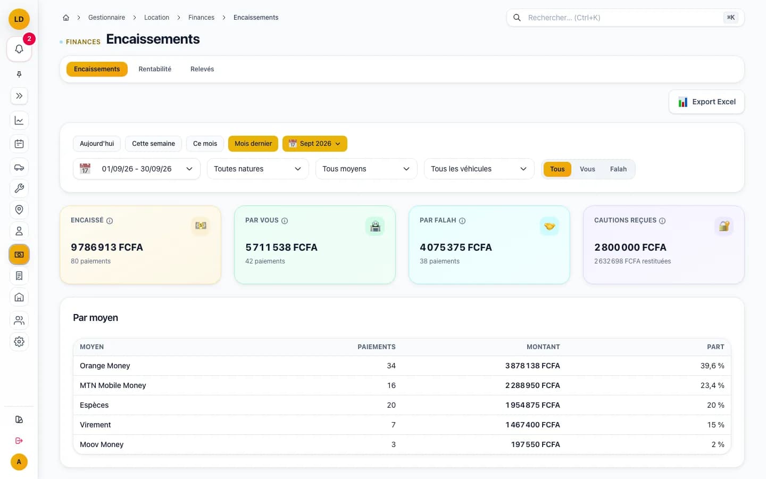Expand the Tous moyens dropdown
Screen dimensions: 766x479
coord(367,169)
